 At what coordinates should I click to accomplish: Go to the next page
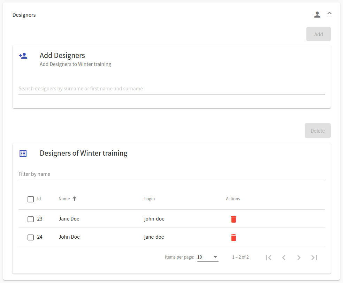pos(299,258)
